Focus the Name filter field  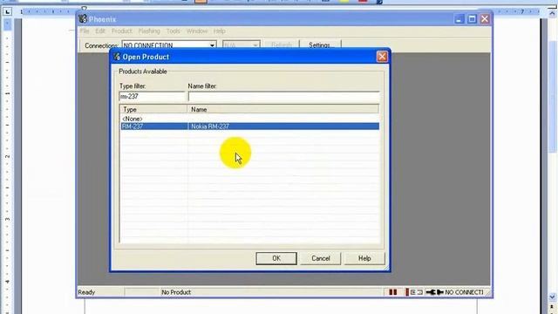pos(283,97)
